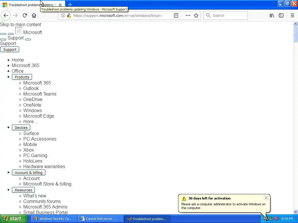The width and height of the screenshot is (298, 223).
Task: Follow the Skip to main content link
Action: point(21,24)
